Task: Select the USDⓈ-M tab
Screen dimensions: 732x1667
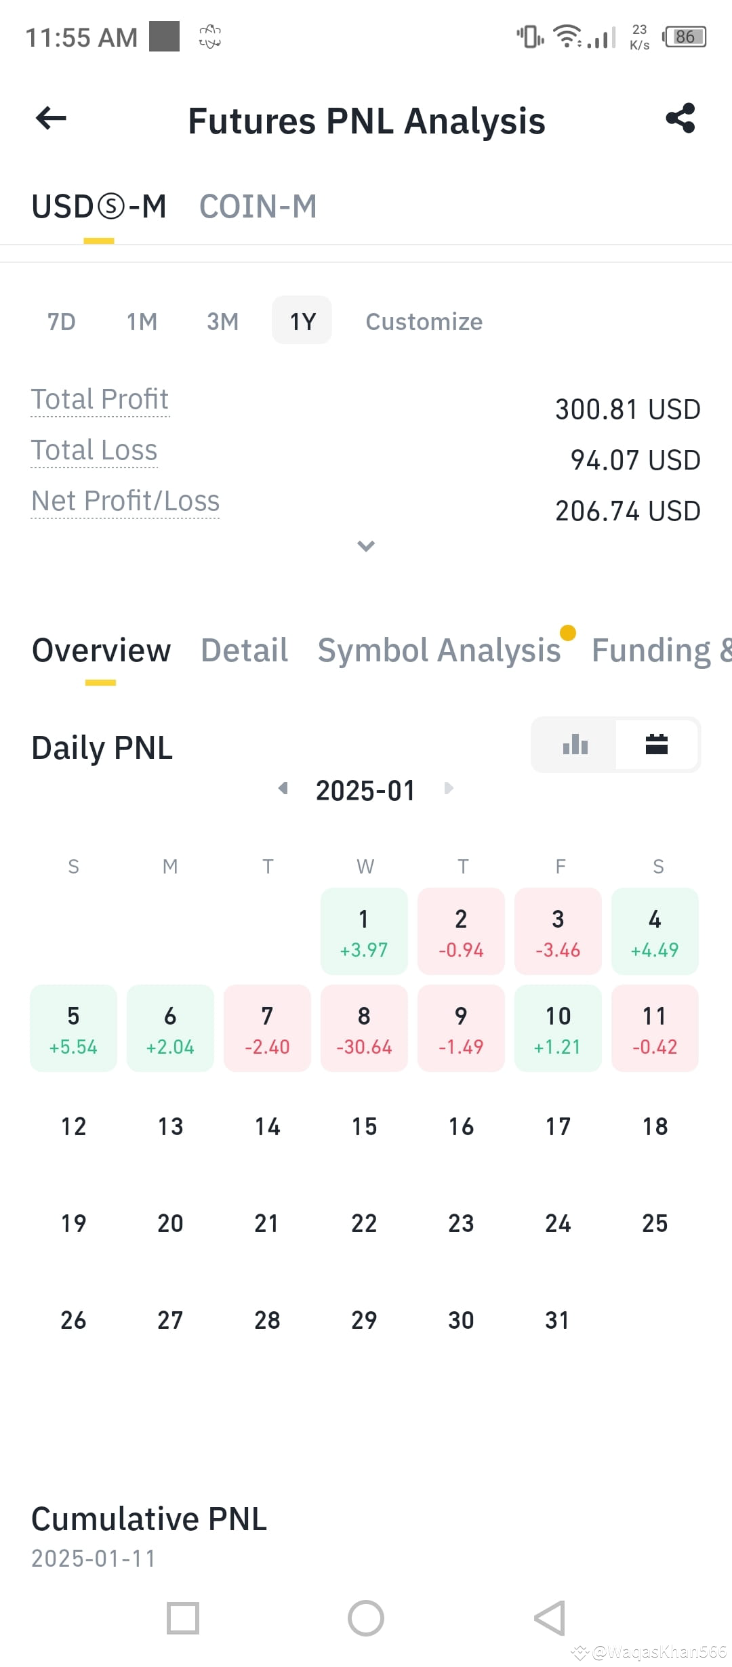Action: point(99,207)
